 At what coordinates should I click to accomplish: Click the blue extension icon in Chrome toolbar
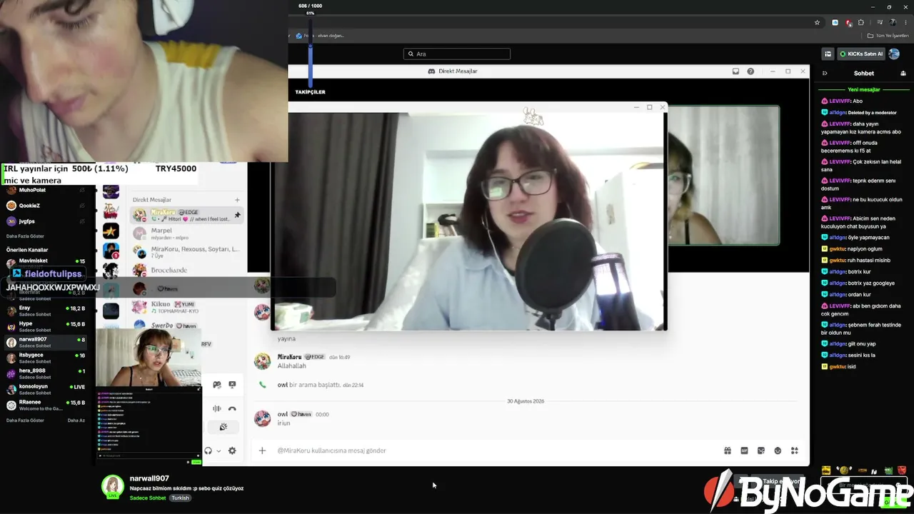(835, 22)
